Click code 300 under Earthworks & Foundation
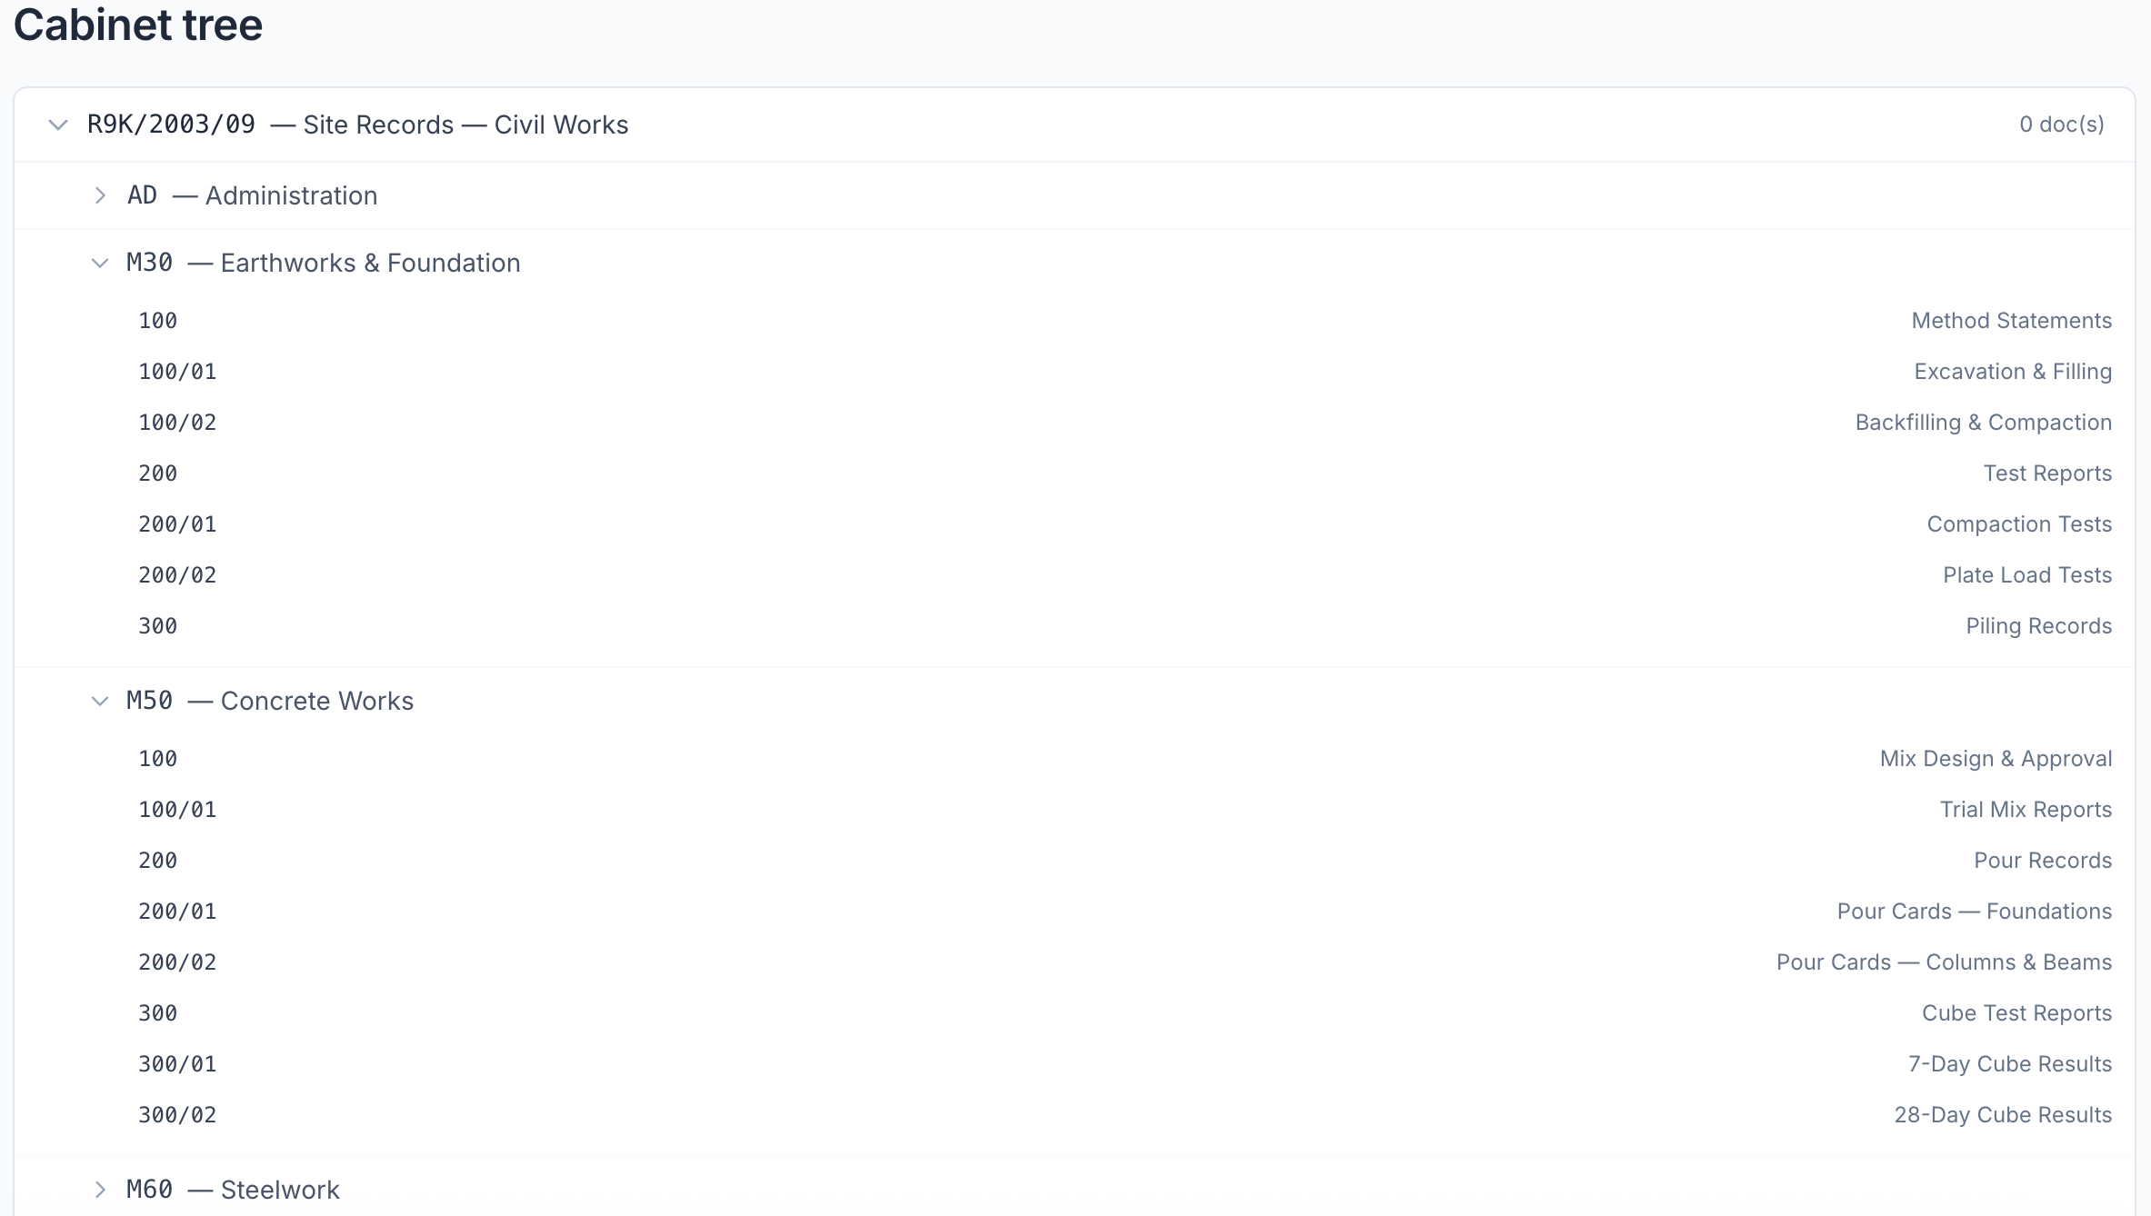This screenshot has width=2151, height=1216. [157, 626]
